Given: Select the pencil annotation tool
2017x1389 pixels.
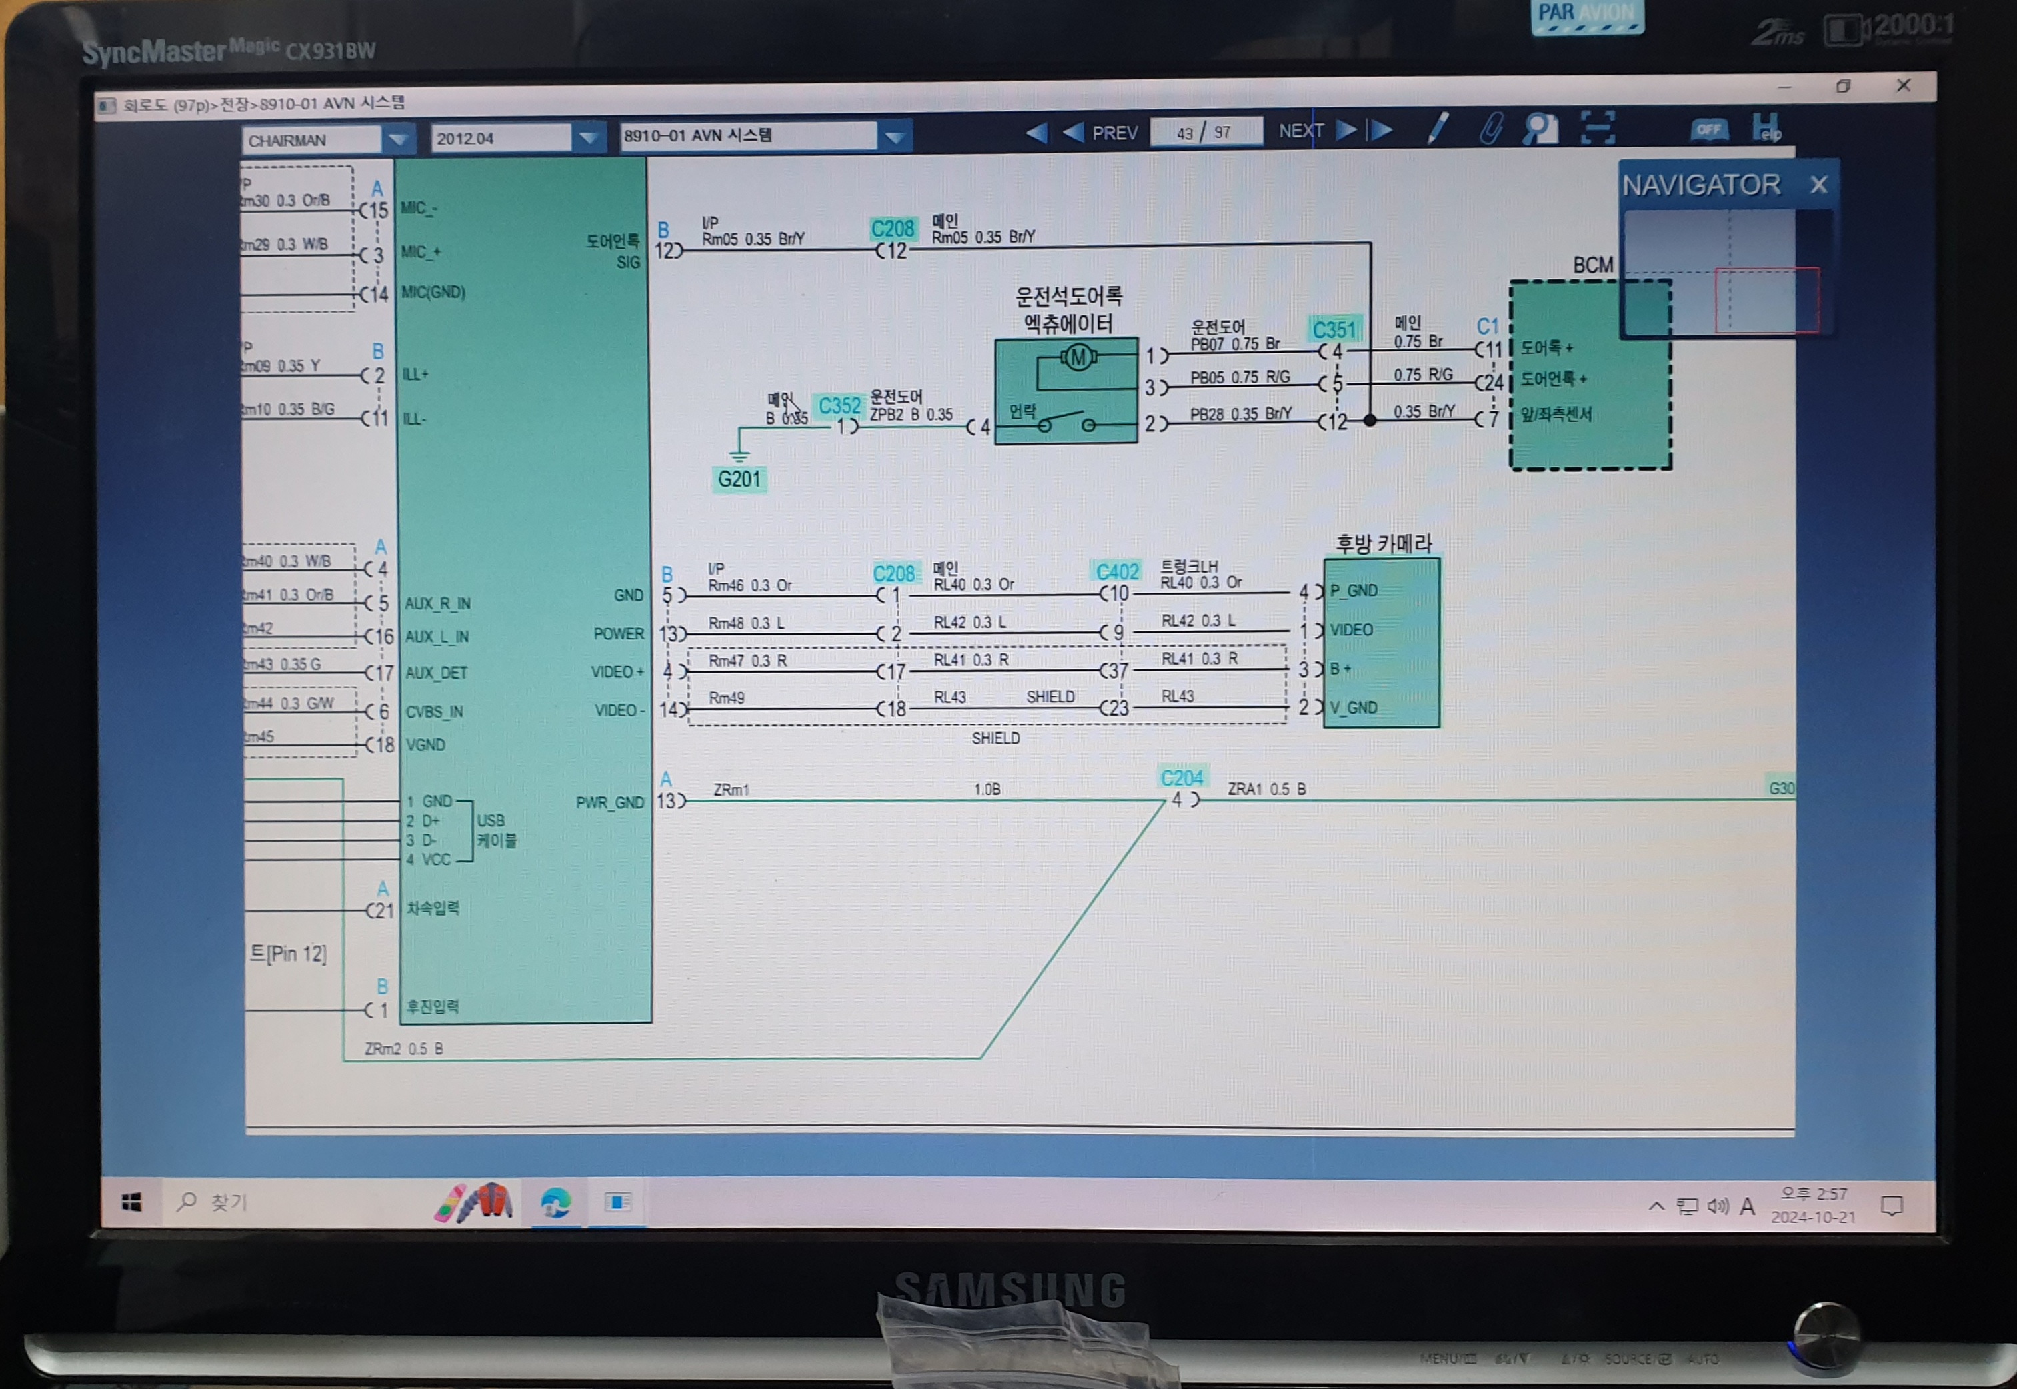Looking at the screenshot, I should [x=1438, y=129].
